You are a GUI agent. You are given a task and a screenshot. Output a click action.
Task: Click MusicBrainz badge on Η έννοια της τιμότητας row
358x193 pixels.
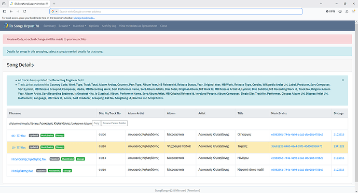(x=68, y=159)
